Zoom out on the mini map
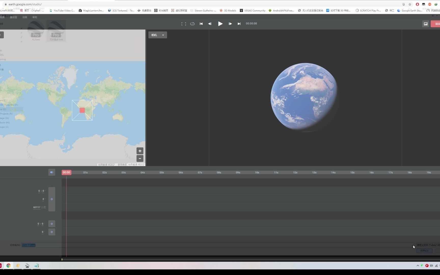Viewport: 440px width, 275px height. [140, 158]
